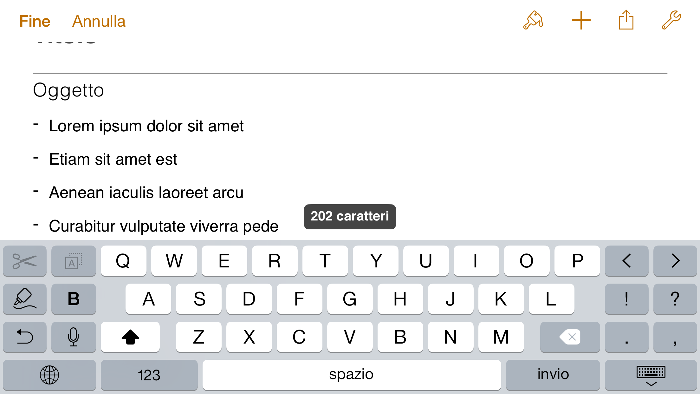Tap the undo arrow key
The image size is (700, 394).
pyautogui.click(x=25, y=337)
